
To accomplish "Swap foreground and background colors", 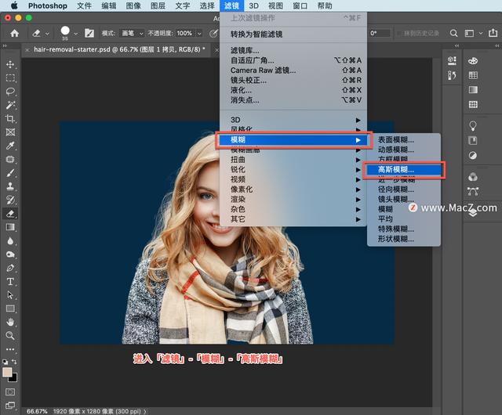I will point(15,363).
